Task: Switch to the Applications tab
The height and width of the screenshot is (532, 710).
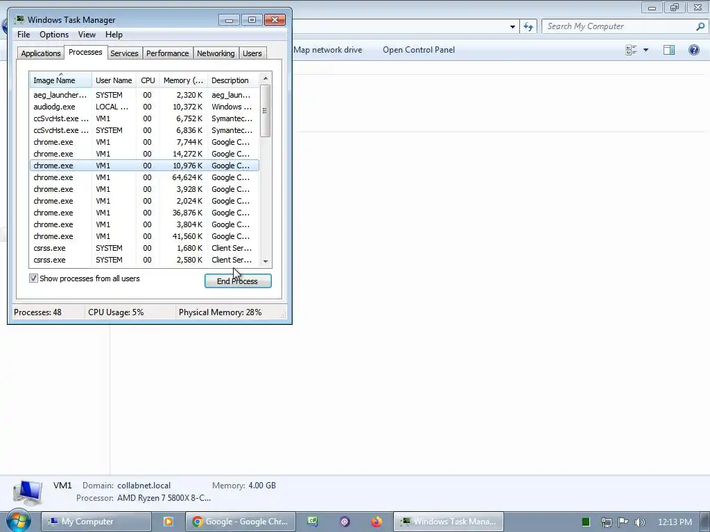Action: click(41, 53)
